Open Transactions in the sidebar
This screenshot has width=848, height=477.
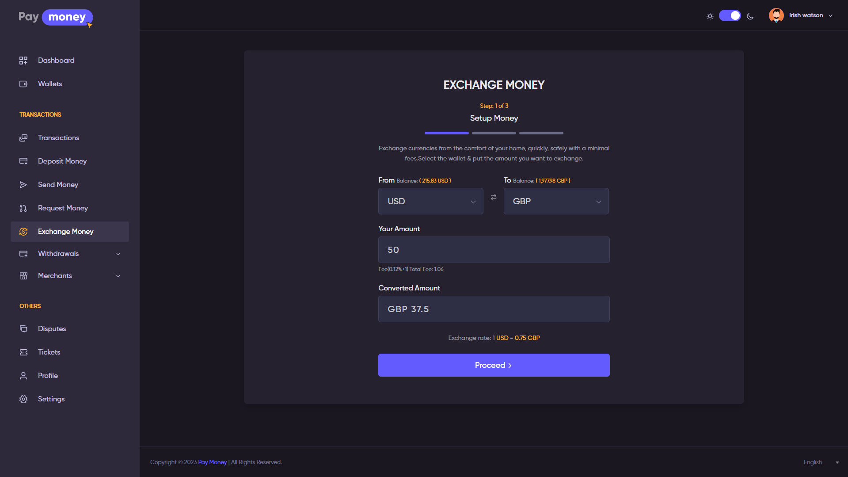coord(58,138)
